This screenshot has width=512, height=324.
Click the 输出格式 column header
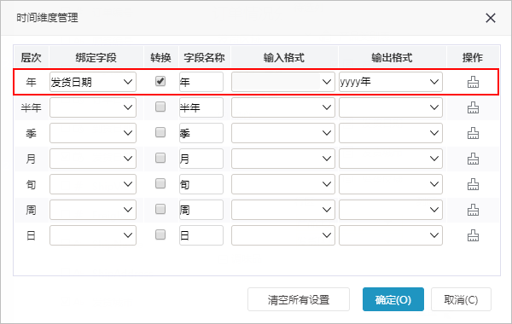tap(392, 57)
